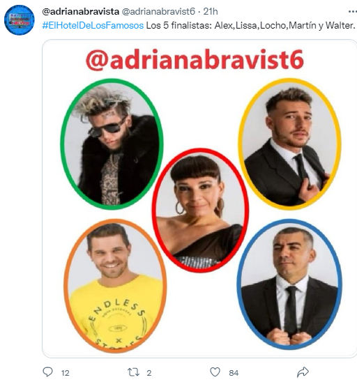Open the @adrianabravist6 handle link

[x=158, y=11]
